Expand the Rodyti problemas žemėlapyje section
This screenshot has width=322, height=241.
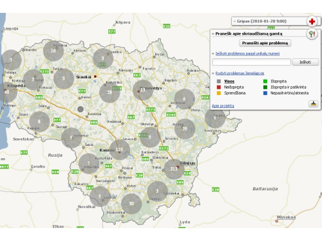click(x=240, y=73)
